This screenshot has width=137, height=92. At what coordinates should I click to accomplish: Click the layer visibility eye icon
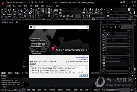tap(84, 9)
